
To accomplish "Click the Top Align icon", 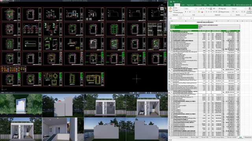I will [x=206, y=9].
